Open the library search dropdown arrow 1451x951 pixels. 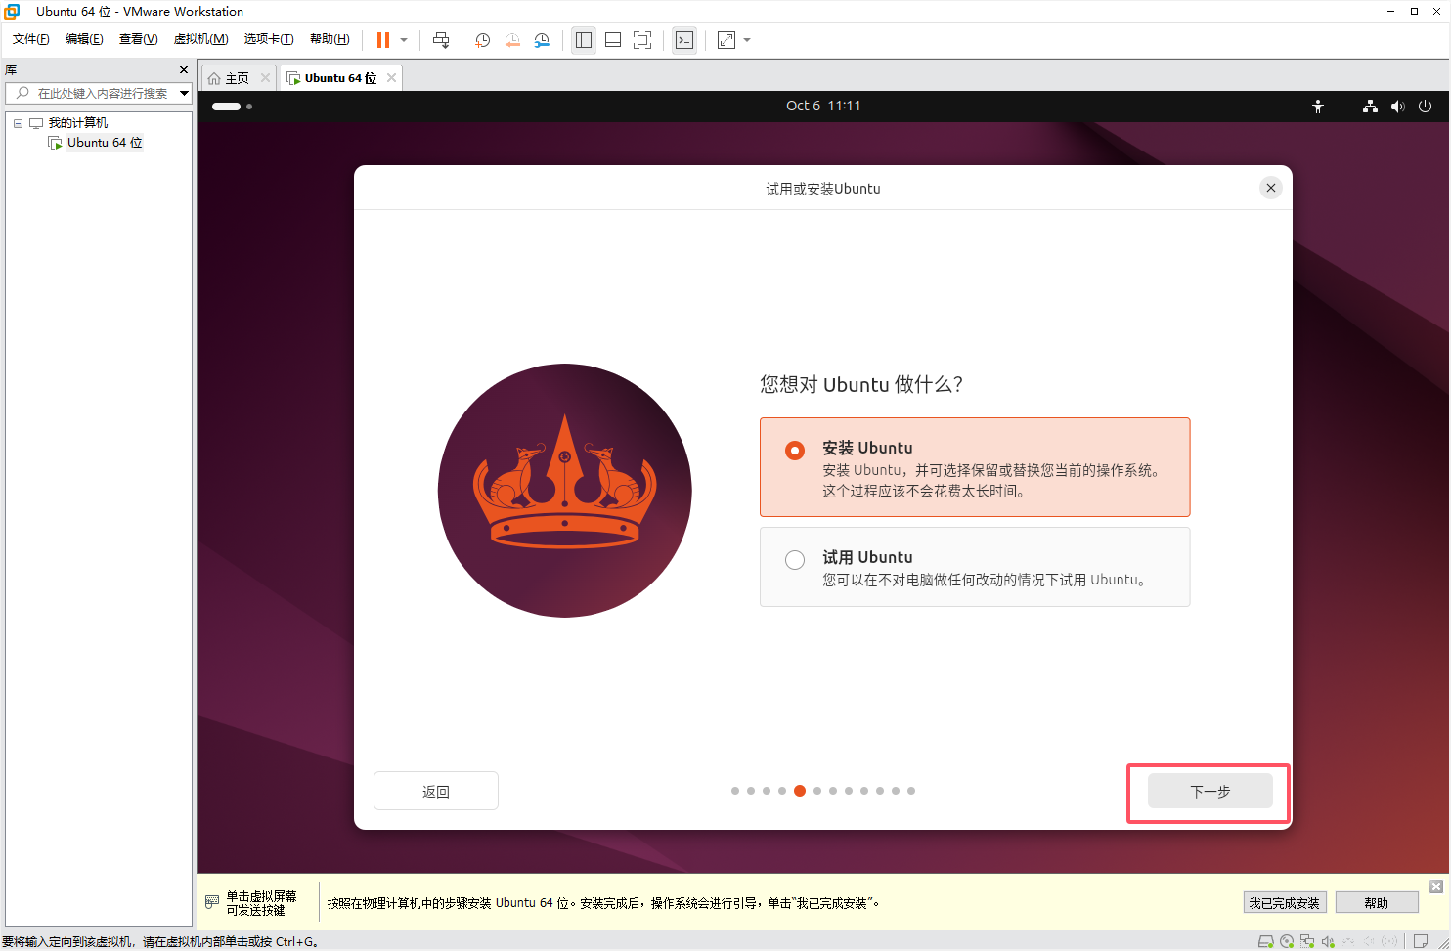(x=184, y=93)
